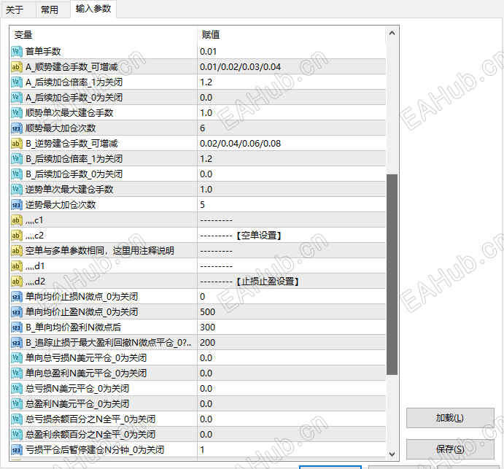This screenshot has width=504, height=469.
Task: Switch to the 常用 tab
Action: (50, 10)
